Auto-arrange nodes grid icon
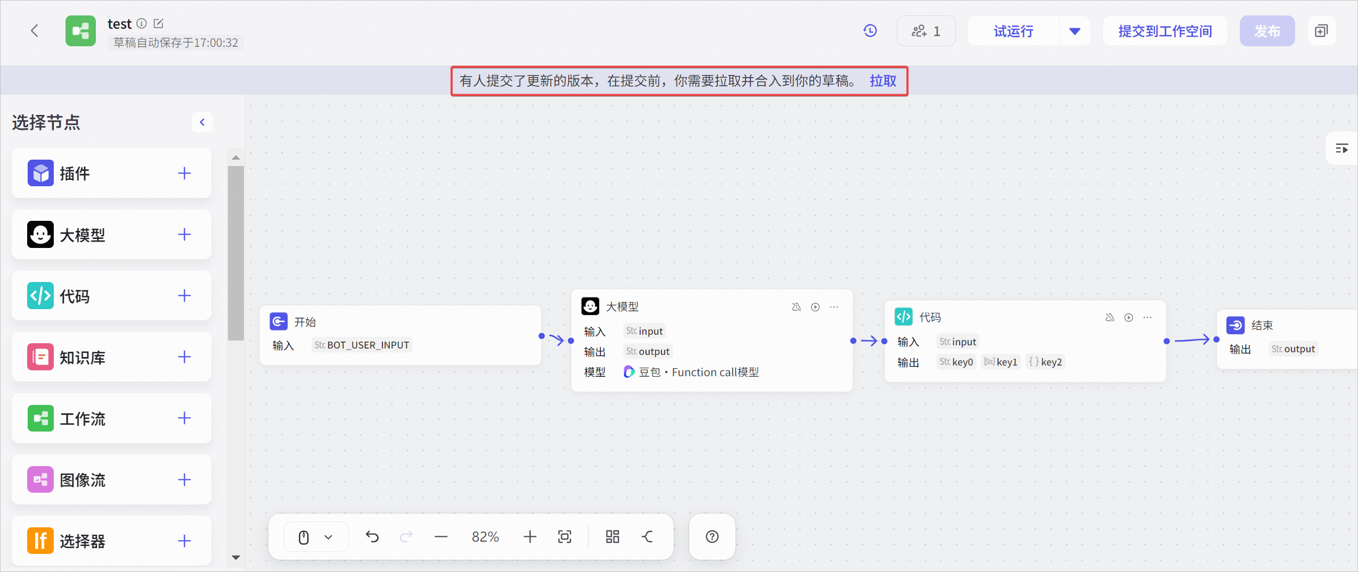Image resolution: width=1358 pixels, height=572 pixels. point(612,537)
